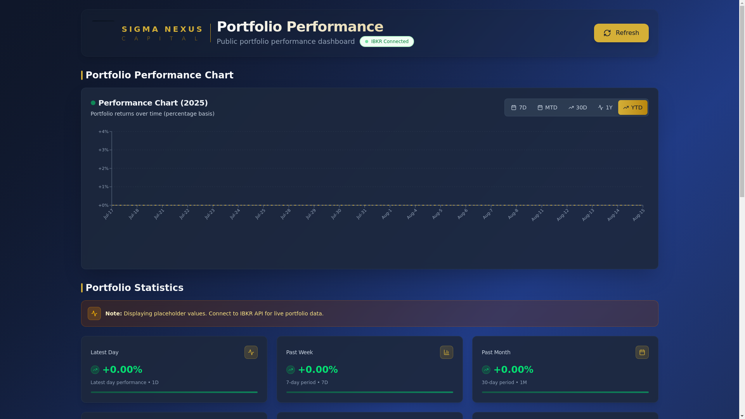Click the trend-up icon beside Latest Day value
This screenshot has height=419, width=745.
(x=95, y=370)
